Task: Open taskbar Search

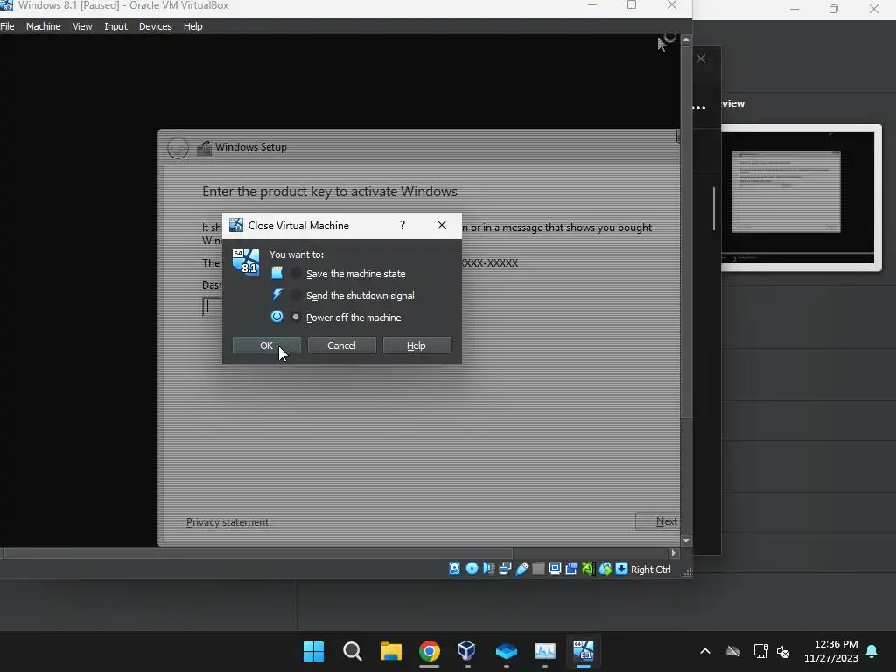Action: click(x=353, y=651)
